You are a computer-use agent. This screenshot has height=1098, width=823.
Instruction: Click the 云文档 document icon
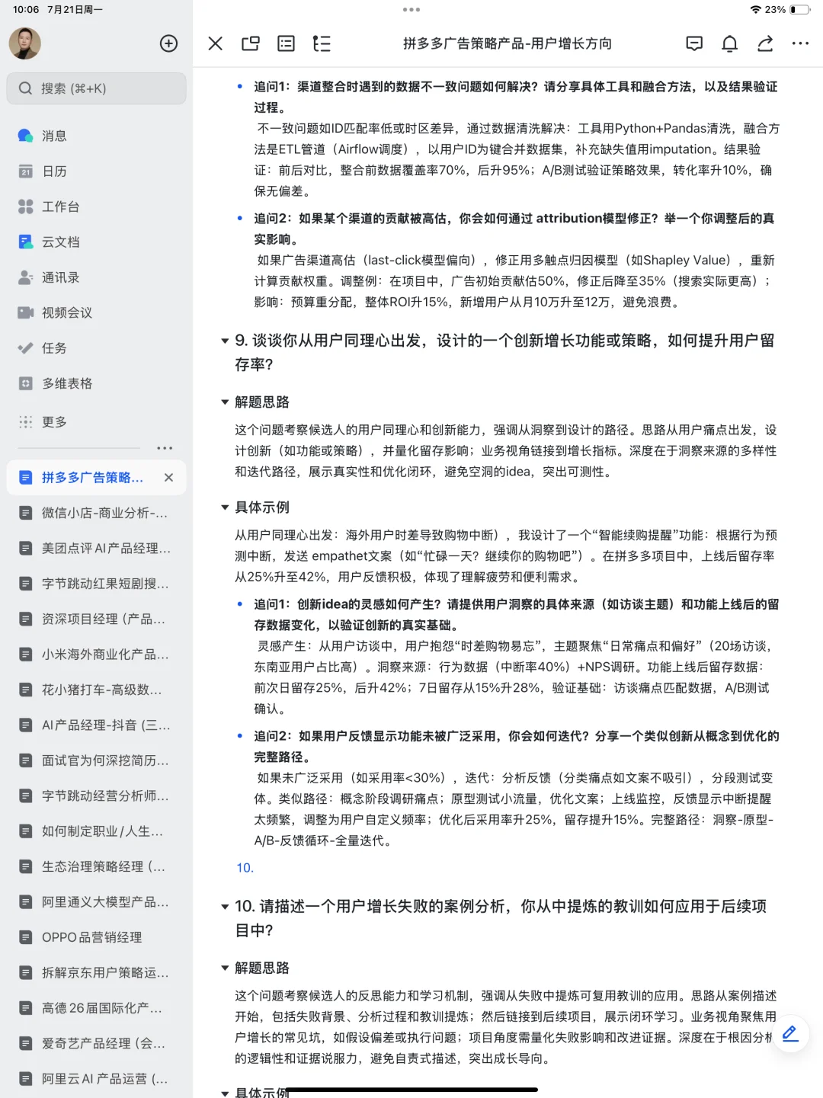(26, 242)
